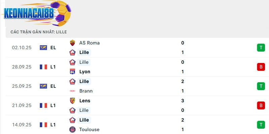Click the Lille crest in the Toulouse match
269x134 pixels.
tap(72, 120)
